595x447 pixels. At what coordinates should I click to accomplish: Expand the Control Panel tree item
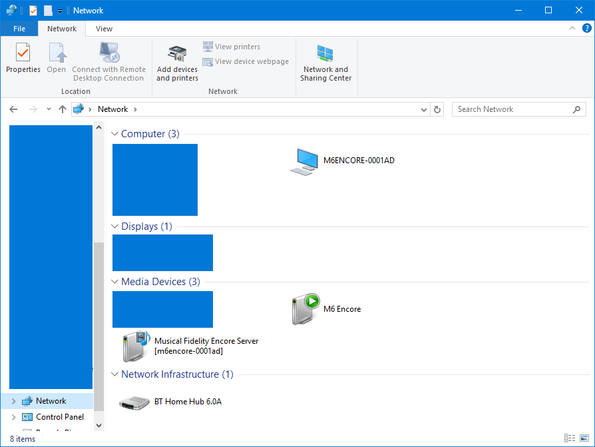point(13,417)
